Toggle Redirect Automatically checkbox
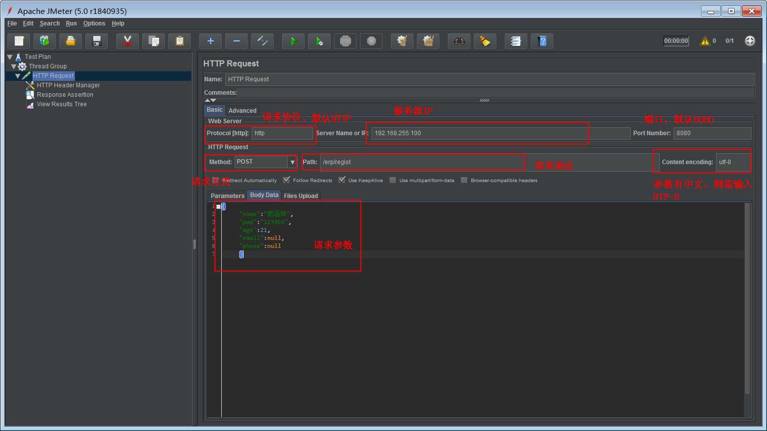The width and height of the screenshot is (767, 431). 216,180
